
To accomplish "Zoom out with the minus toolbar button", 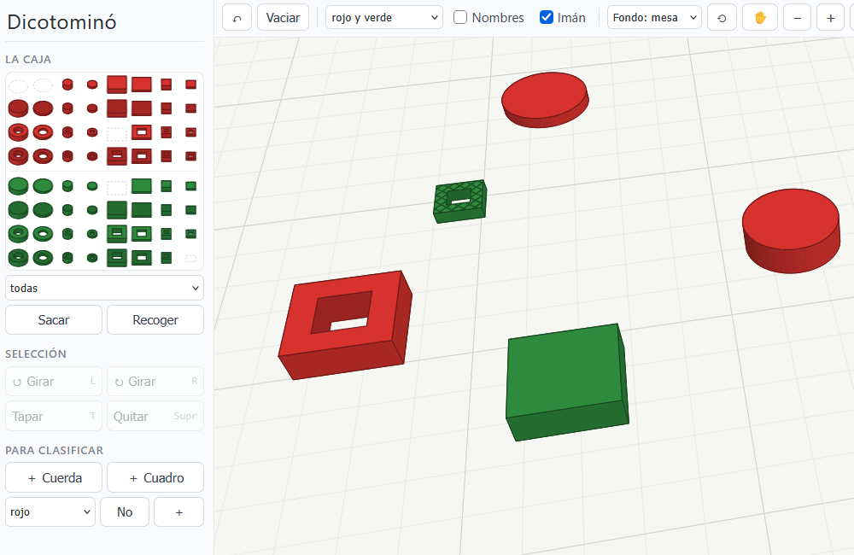I will pyautogui.click(x=798, y=17).
